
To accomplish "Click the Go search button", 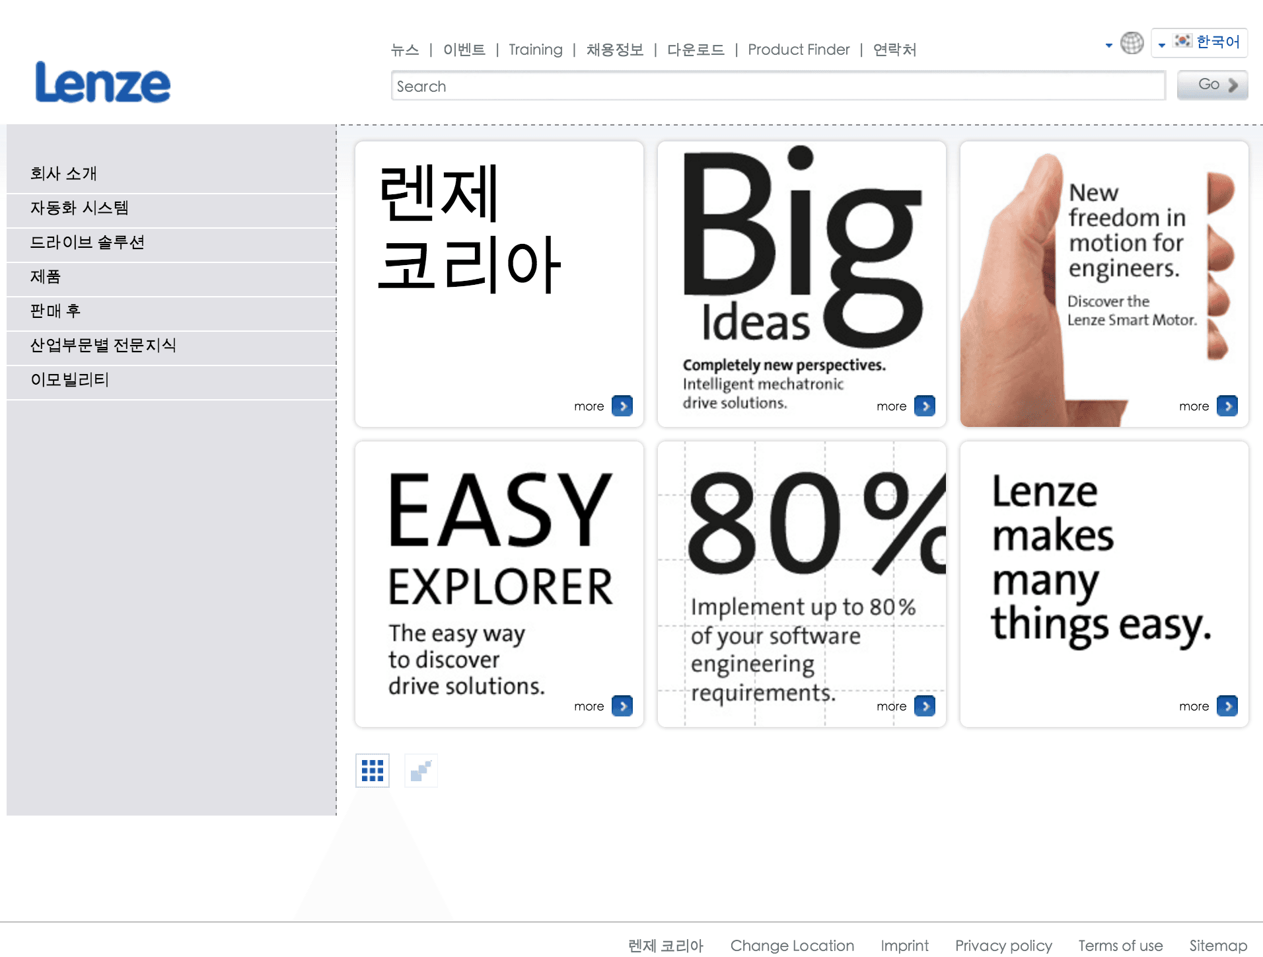I will click(1212, 85).
